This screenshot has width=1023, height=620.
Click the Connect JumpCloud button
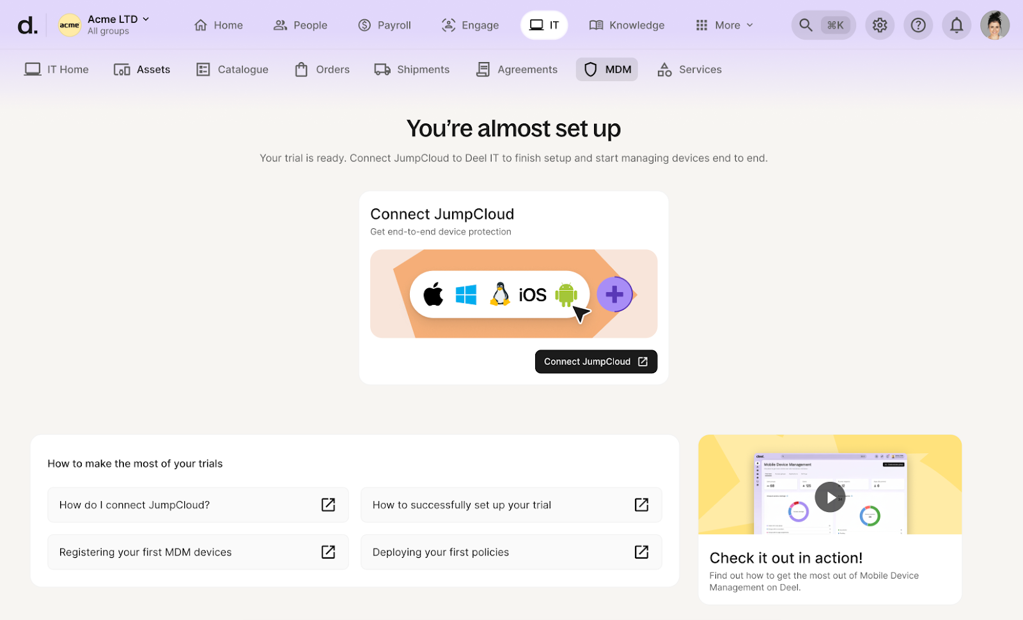(x=595, y=362)
